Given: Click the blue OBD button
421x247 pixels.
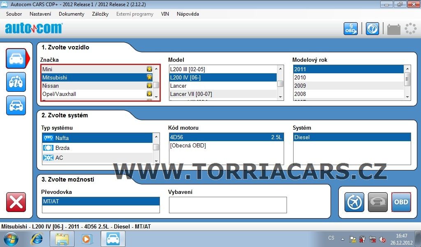Looking at the screenshot, I should [401, 202].
